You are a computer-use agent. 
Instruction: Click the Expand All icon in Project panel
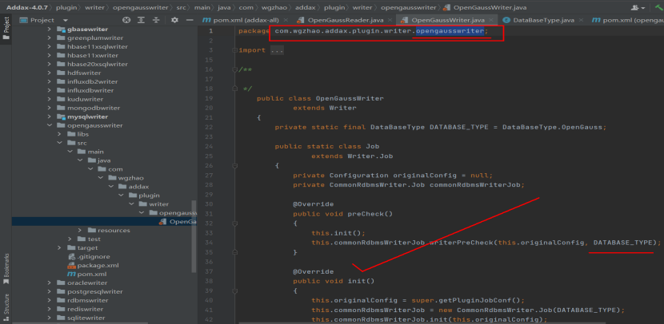(x=141, y=20)
